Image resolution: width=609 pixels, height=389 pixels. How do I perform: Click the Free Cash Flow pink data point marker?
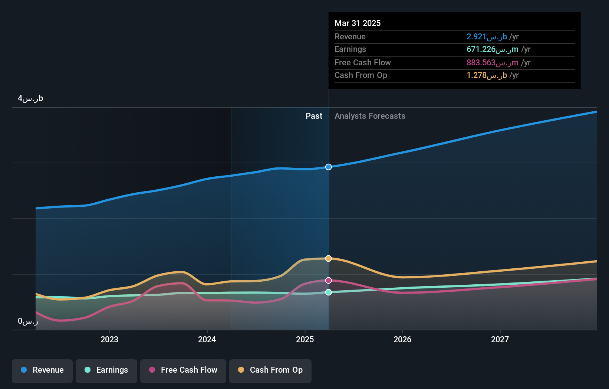[329, 280]
